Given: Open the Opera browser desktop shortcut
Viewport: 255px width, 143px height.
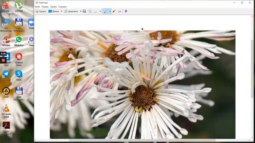Looking at the screenshot, I should [19, 59].
